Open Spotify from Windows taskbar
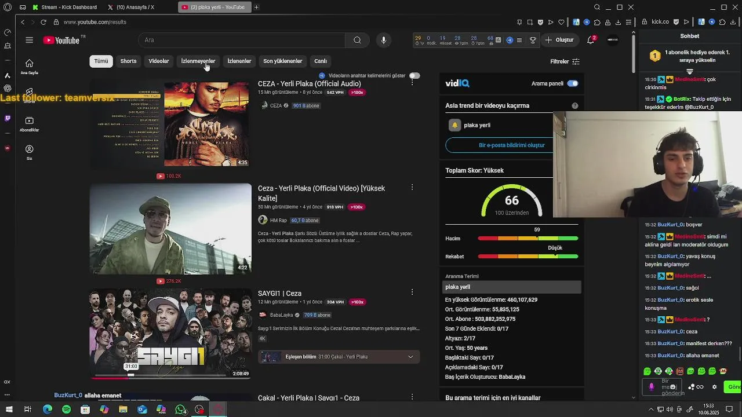 66,409
